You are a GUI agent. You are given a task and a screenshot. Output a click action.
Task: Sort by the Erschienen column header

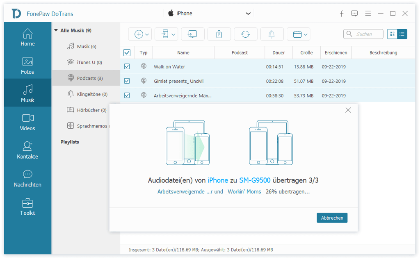click(336, 53)
